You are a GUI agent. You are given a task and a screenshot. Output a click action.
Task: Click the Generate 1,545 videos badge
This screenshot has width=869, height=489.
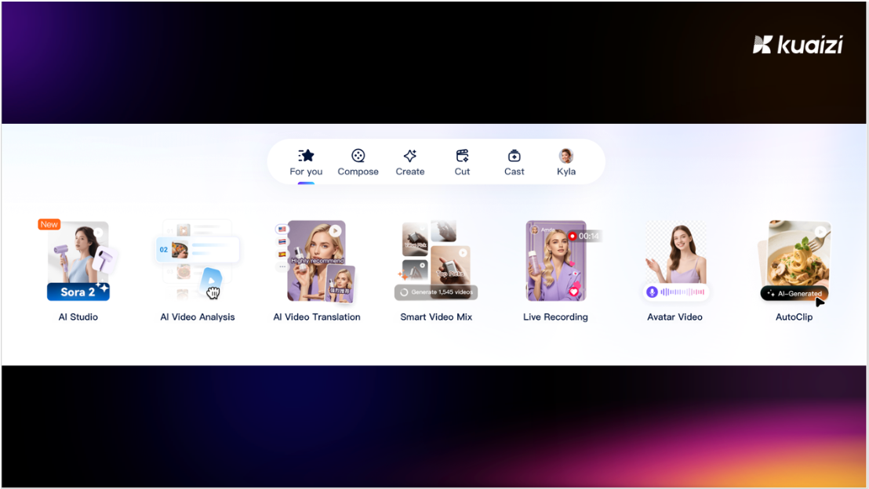pos(436,292)
